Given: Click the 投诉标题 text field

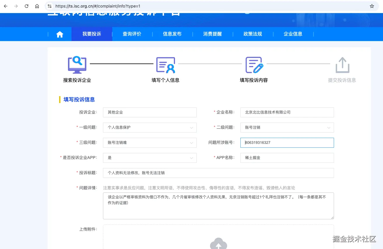Looking at the screenshot, I should [x=218, y=173].
